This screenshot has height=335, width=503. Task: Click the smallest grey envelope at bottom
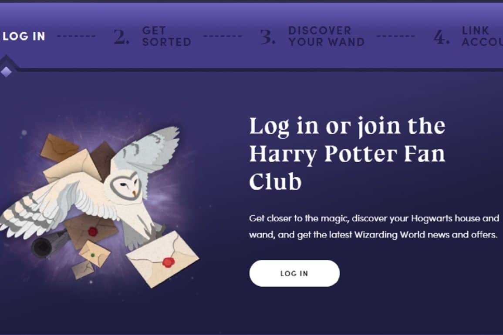tap(83, 269)
